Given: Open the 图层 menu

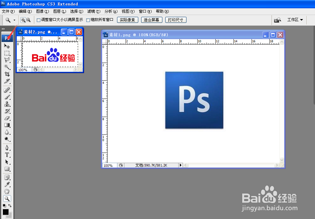Looking at the screenshot, I should pos(59,11).
